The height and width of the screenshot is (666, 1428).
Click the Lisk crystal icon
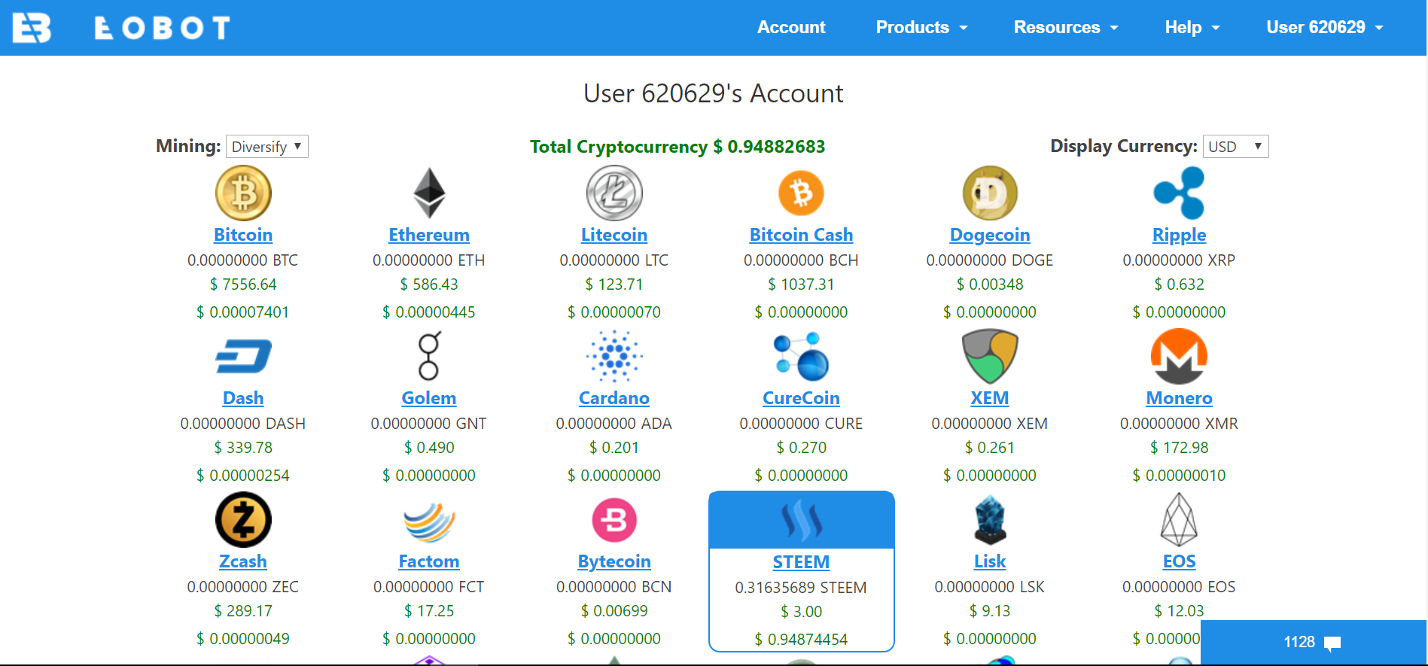pyautogui.click(x=990, y=519)
